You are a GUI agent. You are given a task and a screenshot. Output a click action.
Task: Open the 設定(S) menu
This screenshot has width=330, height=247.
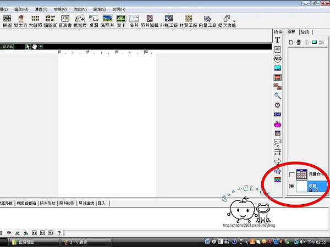click(x=100, y=9)
